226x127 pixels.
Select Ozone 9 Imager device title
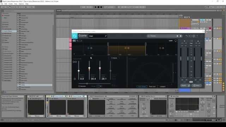click(77, 96)
